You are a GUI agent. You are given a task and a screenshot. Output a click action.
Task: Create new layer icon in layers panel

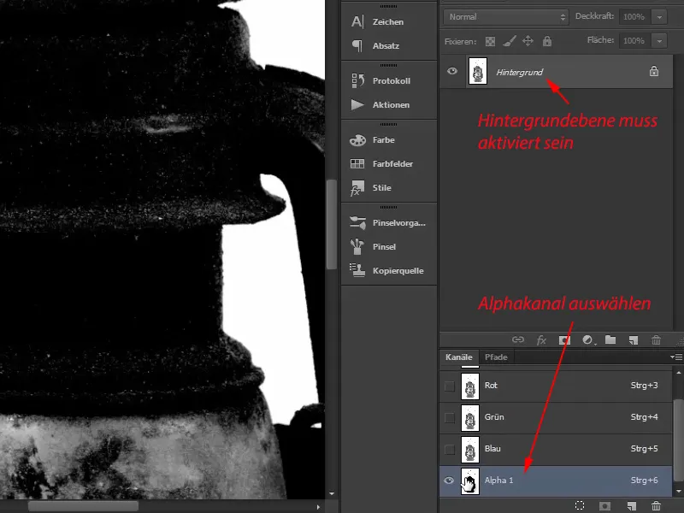click(x=633, y=339)
